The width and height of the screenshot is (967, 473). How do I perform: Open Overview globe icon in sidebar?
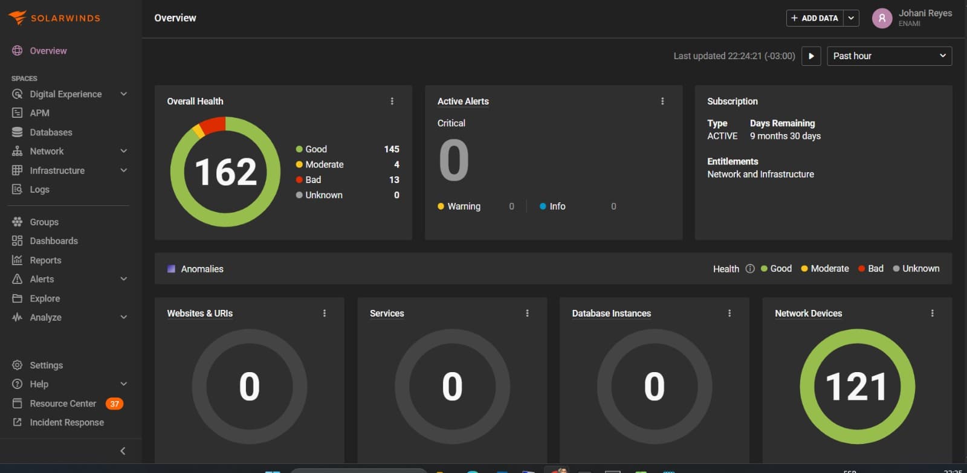point(17,51)
